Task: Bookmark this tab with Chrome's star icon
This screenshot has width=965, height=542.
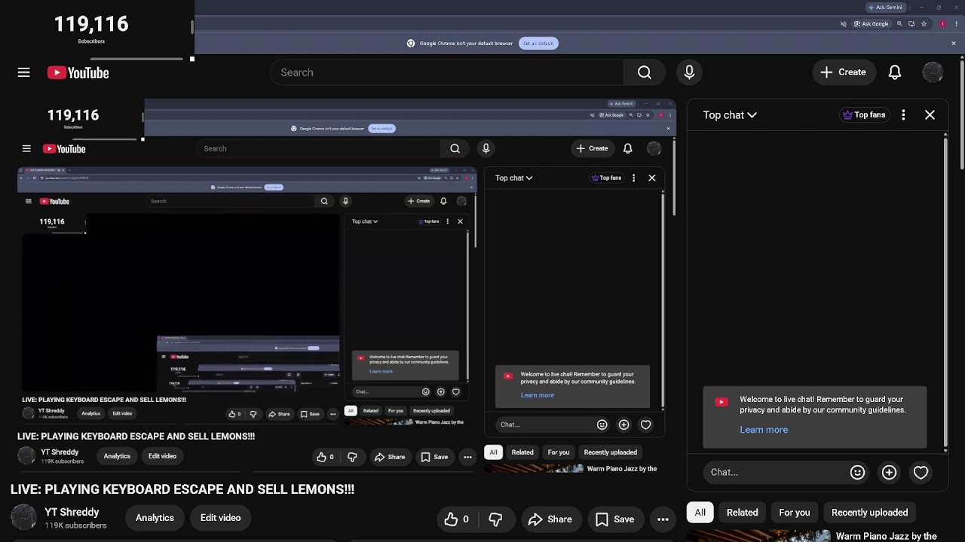Action: pyautogui.click(x=924, y=24)
